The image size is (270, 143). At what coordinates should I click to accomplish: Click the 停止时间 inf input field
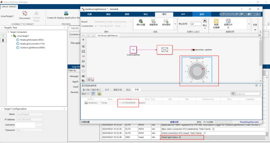195,24
